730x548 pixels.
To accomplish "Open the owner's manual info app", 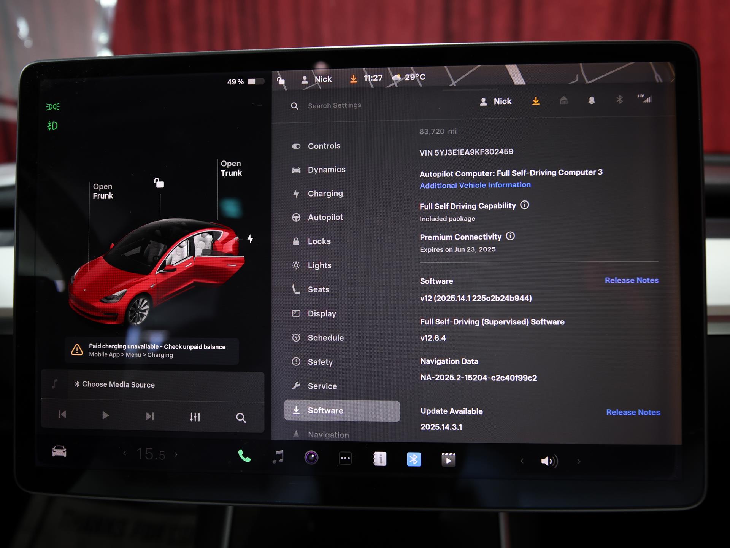I will 379,459.
